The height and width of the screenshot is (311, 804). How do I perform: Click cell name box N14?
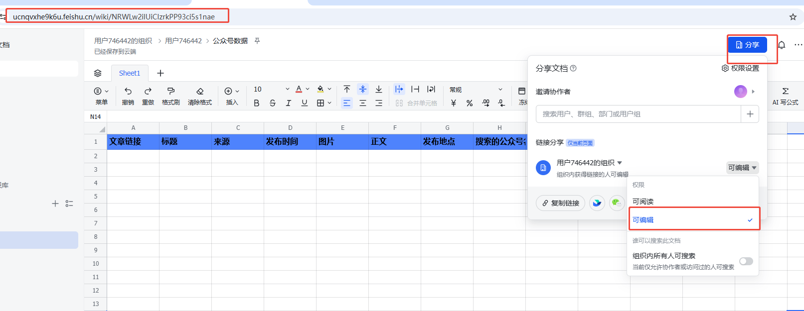pos(96,116)
